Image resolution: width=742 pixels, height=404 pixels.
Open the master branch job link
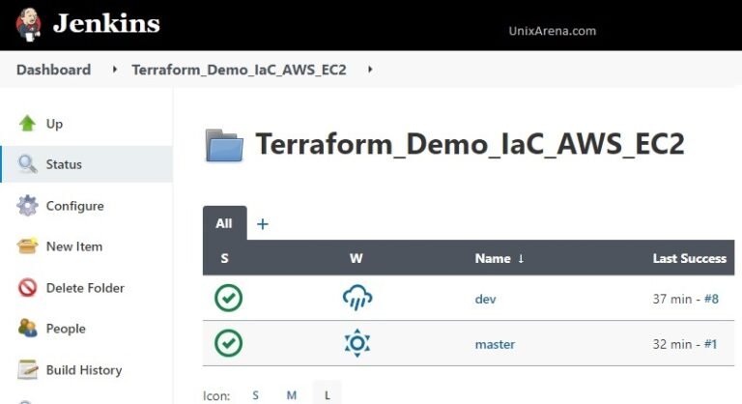click(495, 344)
